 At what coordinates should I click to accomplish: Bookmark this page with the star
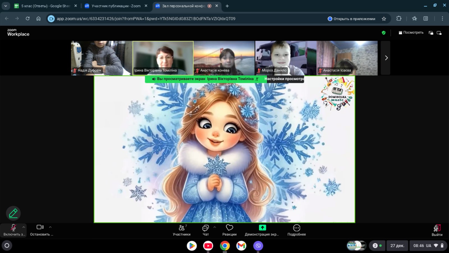click(x=384, y=19)
